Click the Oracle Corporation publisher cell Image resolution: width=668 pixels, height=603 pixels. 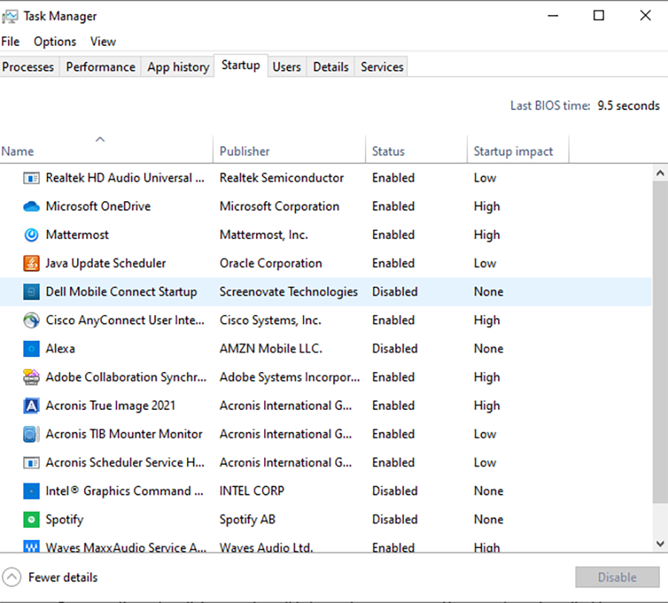point(270,264)
